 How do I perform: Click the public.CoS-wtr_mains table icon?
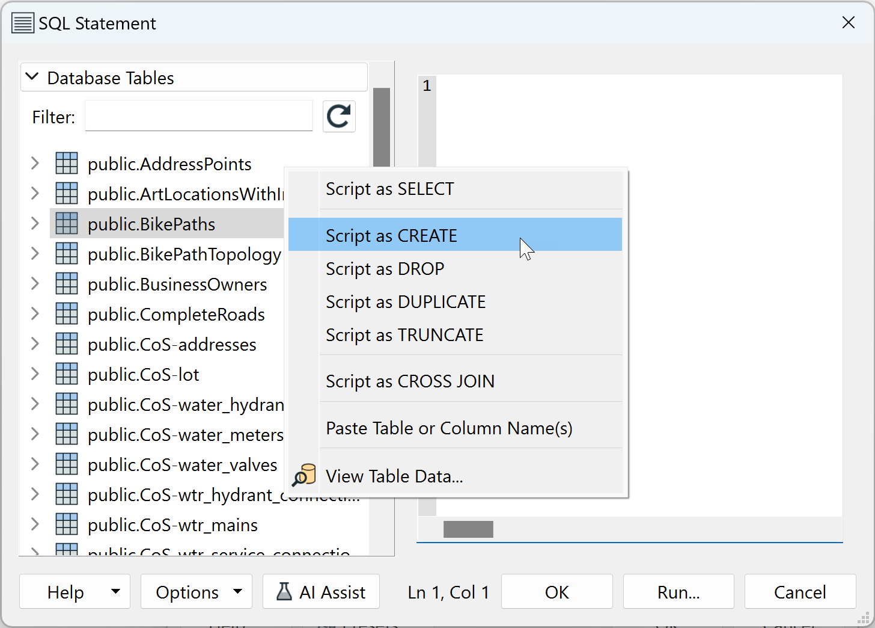[x=67, y=525]
